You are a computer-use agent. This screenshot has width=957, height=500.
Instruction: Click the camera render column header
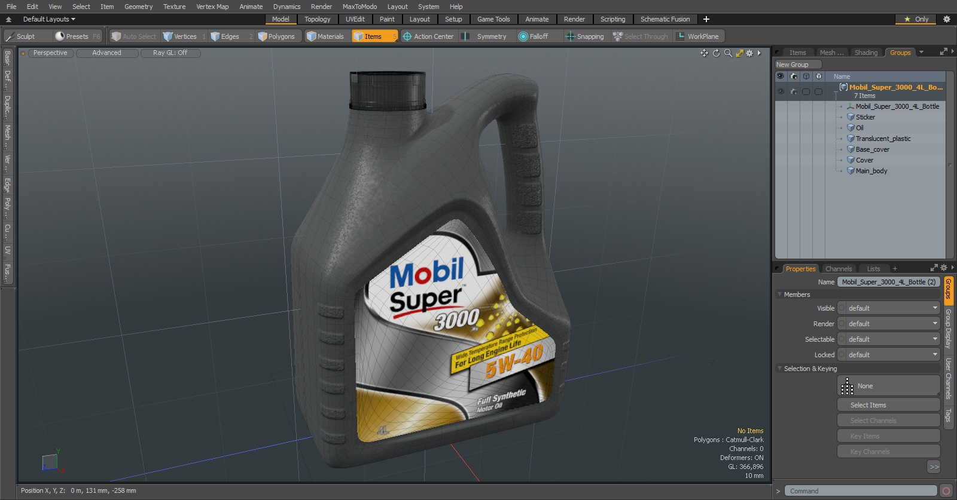point(794,76)
